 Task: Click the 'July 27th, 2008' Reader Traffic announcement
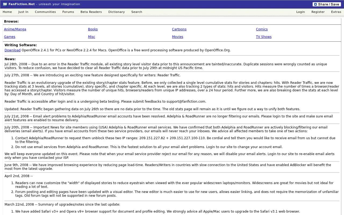(x=92, y=75)
